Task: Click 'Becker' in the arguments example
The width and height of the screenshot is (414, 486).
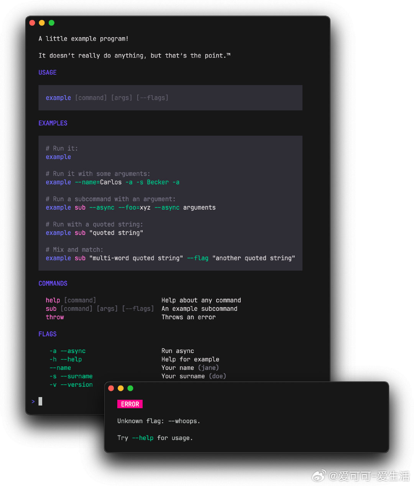Action: pos(158,182)
